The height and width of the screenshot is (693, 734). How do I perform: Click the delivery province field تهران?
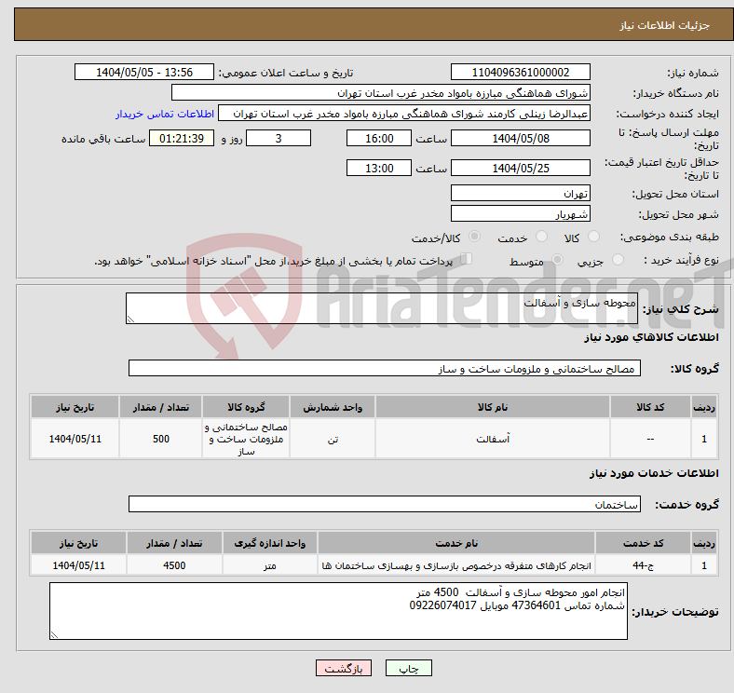click(520, 193)
